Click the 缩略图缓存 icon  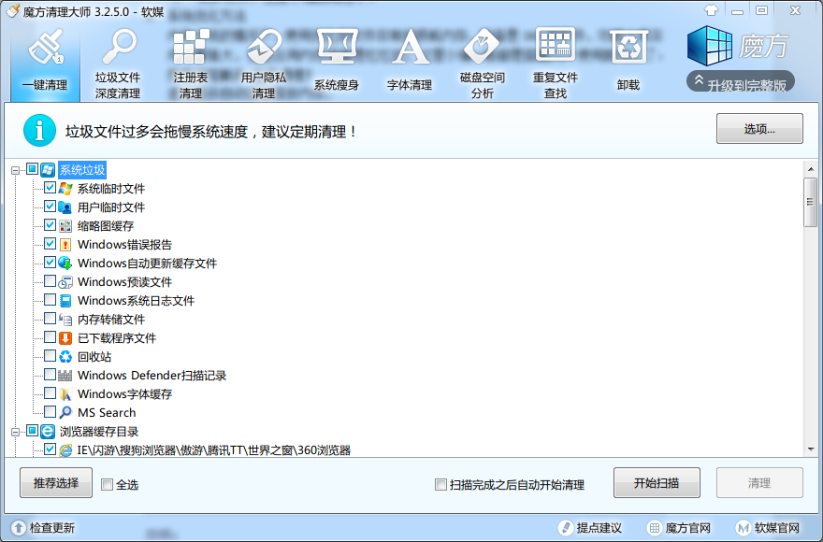[65, 225]
